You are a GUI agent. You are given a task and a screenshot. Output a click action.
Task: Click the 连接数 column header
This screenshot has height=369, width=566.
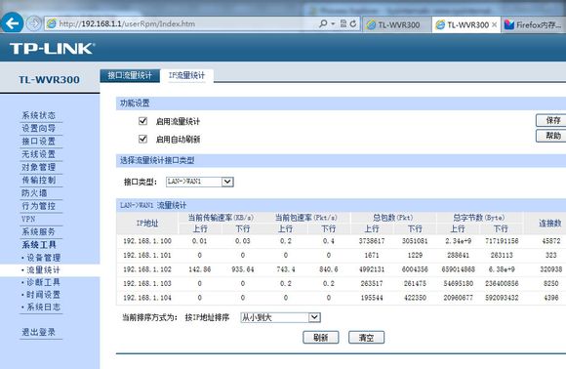point(549,224)
